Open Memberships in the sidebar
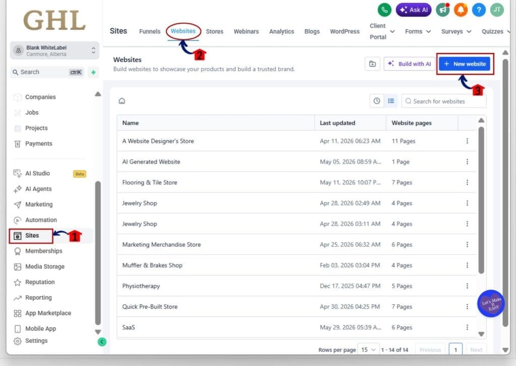 (x=44, y=251)
